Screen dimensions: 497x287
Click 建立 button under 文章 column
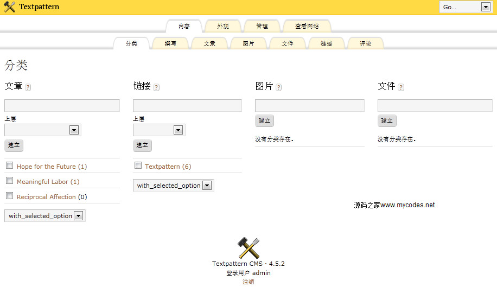tap(14, 145)
